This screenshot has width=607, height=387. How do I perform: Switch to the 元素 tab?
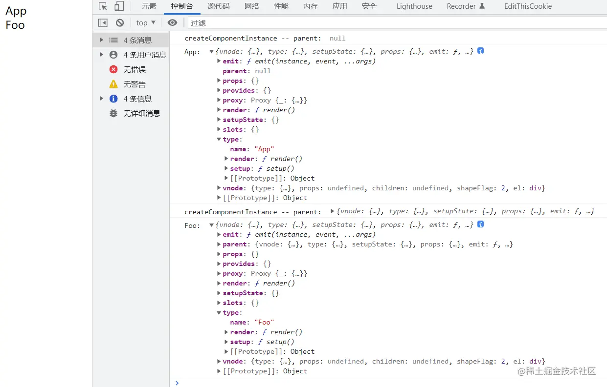(149, 6)
